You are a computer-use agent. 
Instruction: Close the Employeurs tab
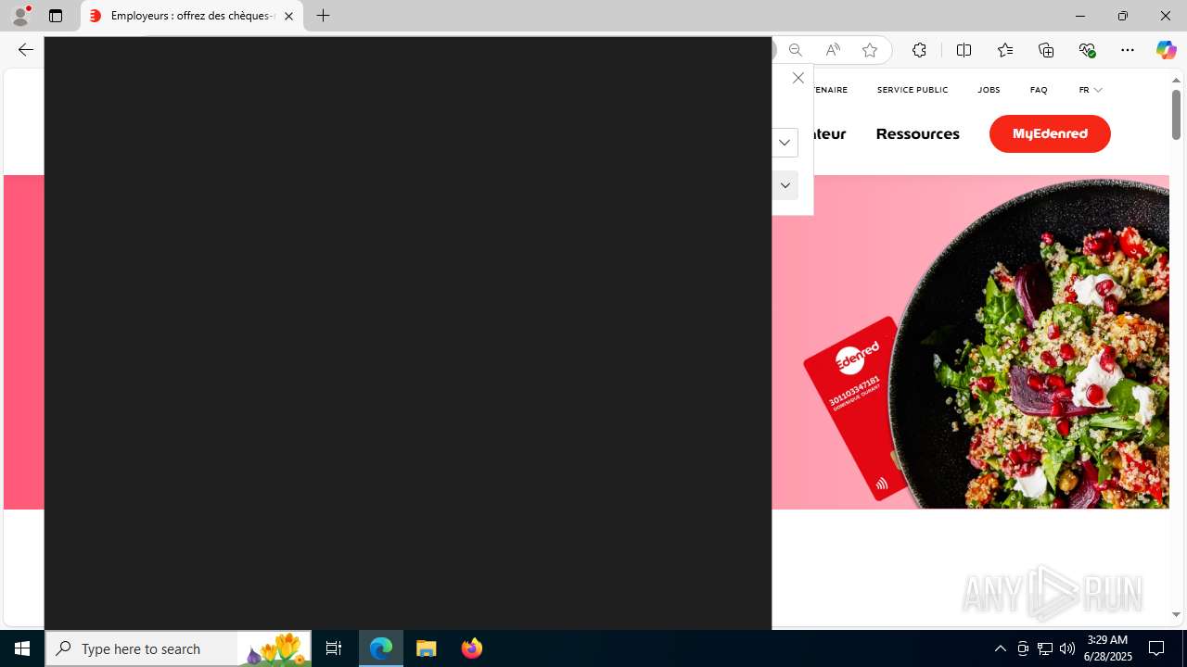[x=288, y=16]
